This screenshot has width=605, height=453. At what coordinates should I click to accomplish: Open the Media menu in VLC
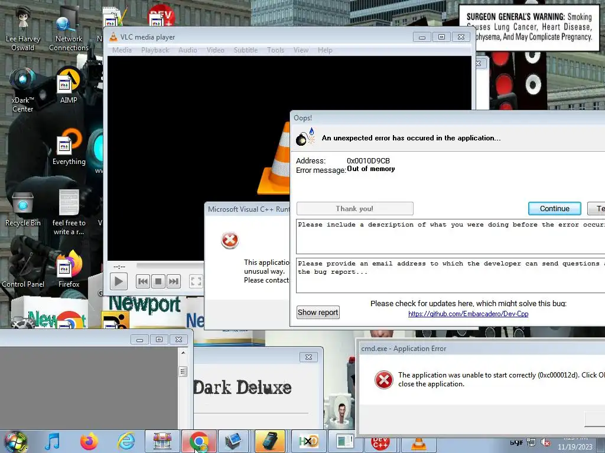pyautogui.click(x=122, y=50)
